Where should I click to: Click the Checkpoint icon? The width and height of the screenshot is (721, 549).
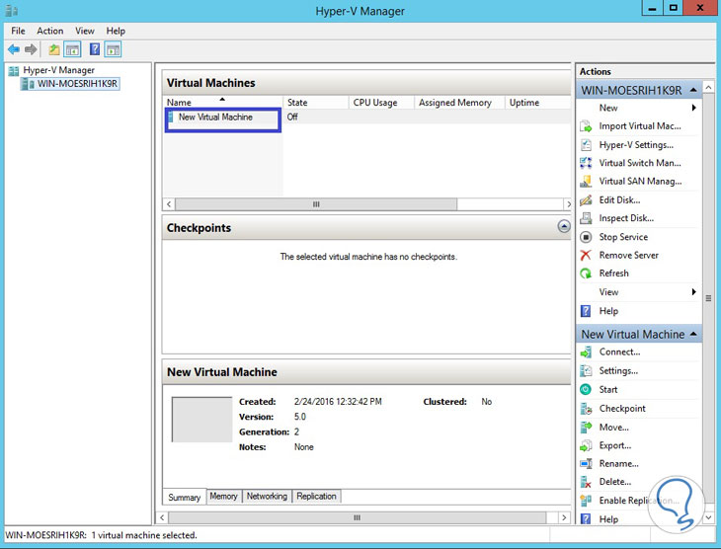586,409
